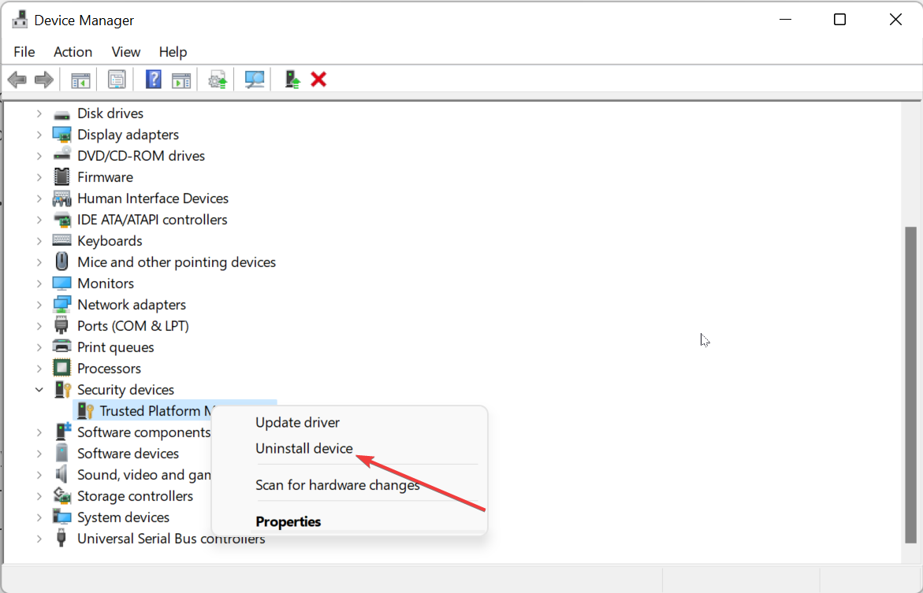923x593 pixels.
Task: Click the Display adapters icon
Action: coord(61,135)
